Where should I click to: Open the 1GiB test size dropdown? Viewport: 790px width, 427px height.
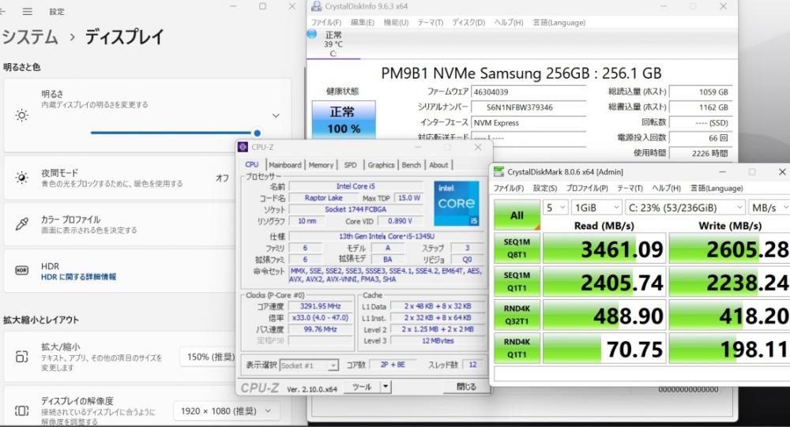click(x=597, y=208)
